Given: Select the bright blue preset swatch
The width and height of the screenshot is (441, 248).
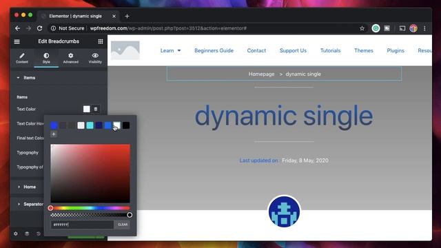Looking at the screenshot, I should (x=54, y=125).
